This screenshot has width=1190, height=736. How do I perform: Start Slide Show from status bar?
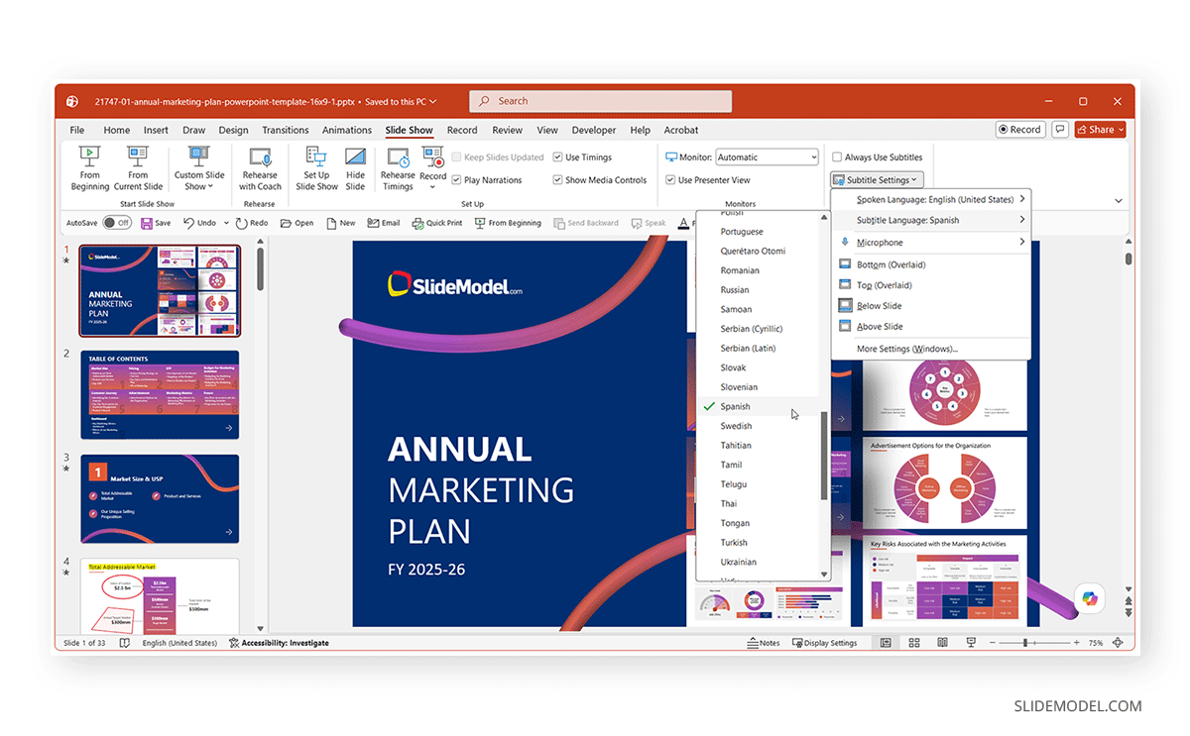click(x=971, y=643)
